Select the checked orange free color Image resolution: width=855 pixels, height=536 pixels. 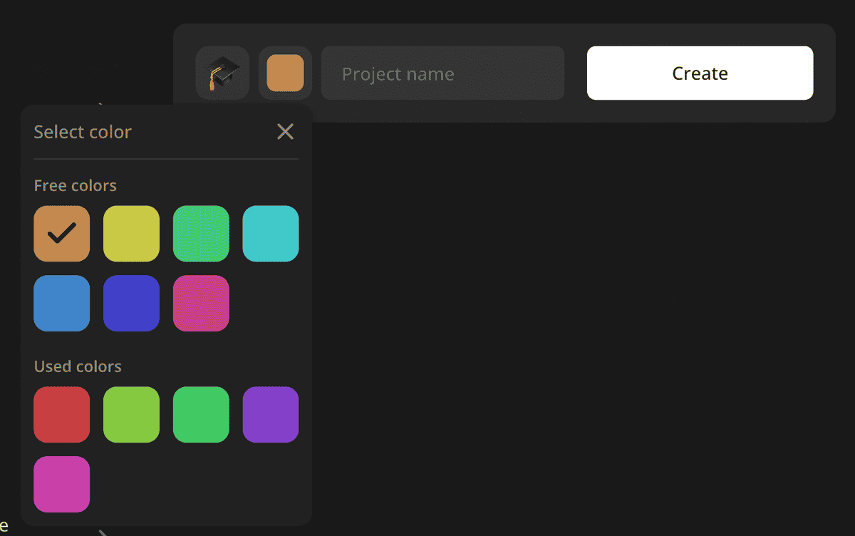point(61,233)
